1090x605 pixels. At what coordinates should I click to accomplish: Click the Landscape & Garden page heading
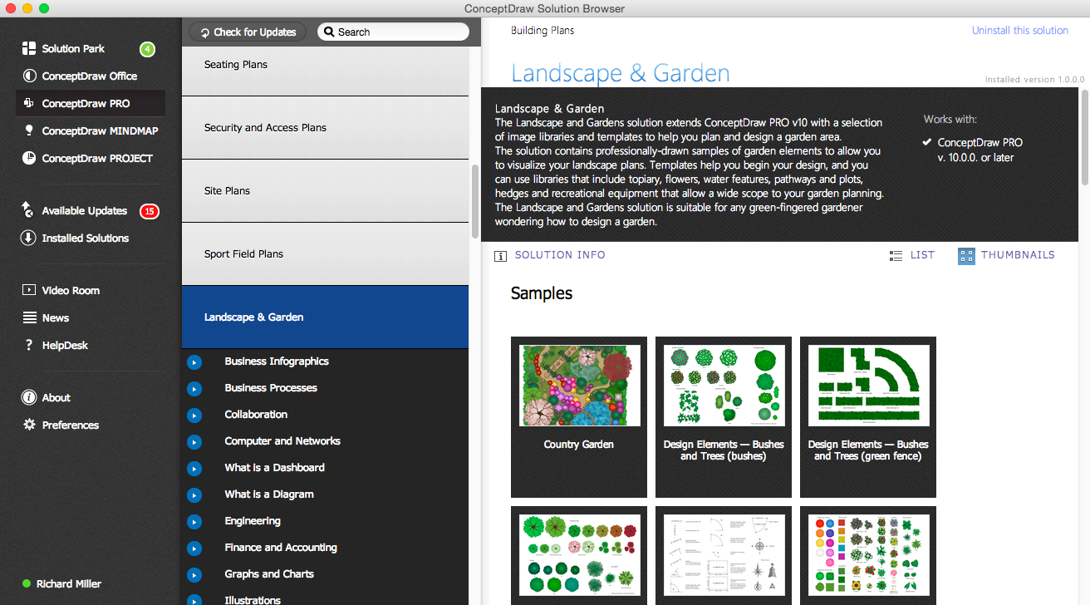[621, 73]
